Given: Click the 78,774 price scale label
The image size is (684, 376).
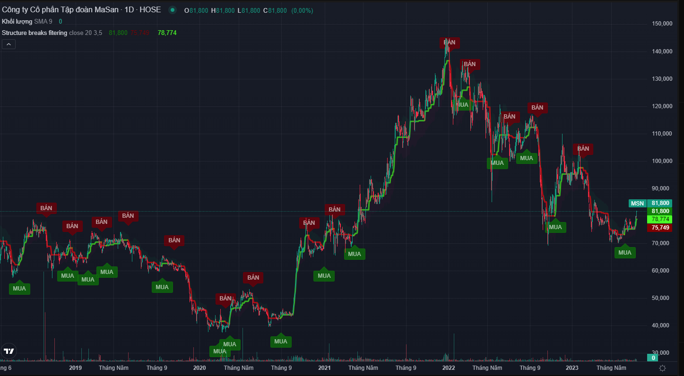Looking at the screenshot, I should click(659, 219).
